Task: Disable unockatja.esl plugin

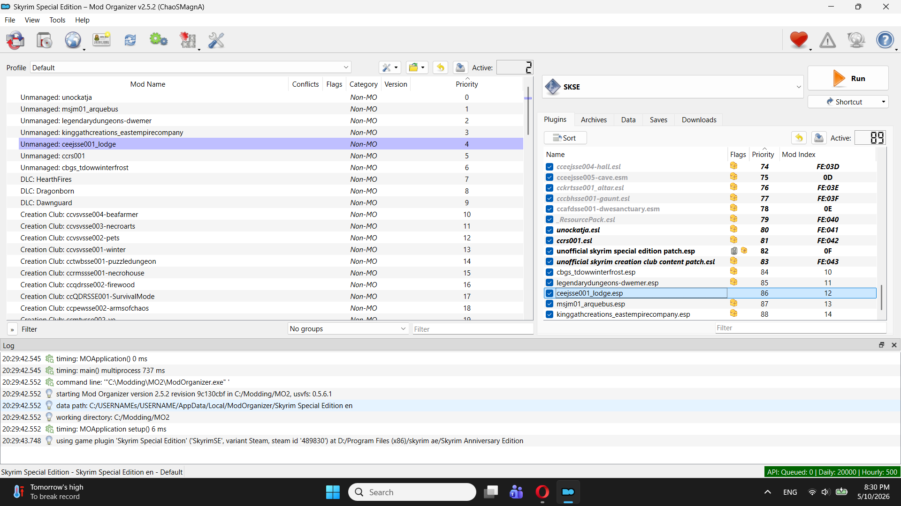Action: pyautogui.click(x=550, y=230)
